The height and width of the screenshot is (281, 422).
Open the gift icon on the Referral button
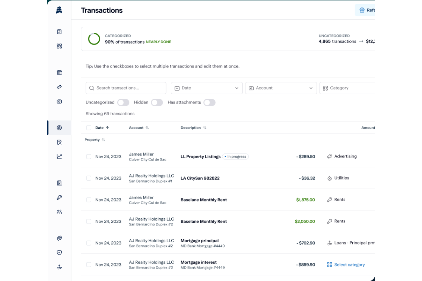coord(362,10)
